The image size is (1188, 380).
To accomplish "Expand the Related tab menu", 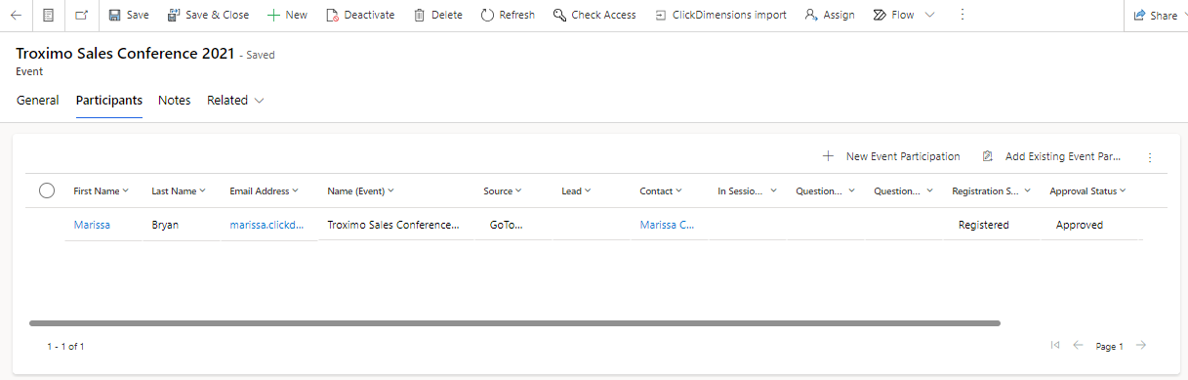I will point(235,100).
